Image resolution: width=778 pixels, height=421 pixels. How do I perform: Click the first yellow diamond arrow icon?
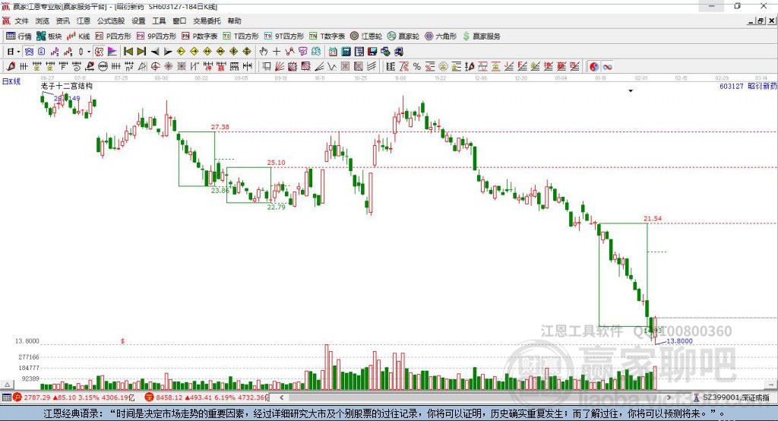181,51
